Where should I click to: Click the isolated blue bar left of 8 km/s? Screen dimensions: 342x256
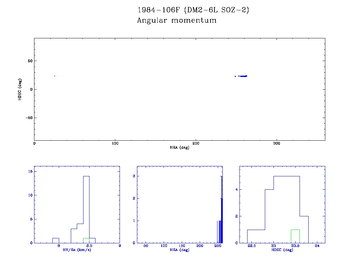pyautogui.click(x=56, y=240)
